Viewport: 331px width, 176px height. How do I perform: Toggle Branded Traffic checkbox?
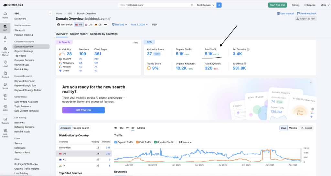coord(155,142)
